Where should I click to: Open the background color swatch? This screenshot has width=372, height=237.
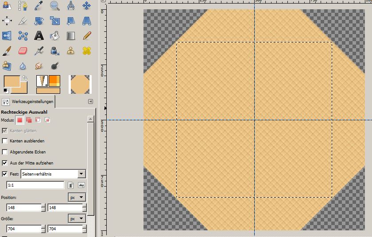click(23, 90)
